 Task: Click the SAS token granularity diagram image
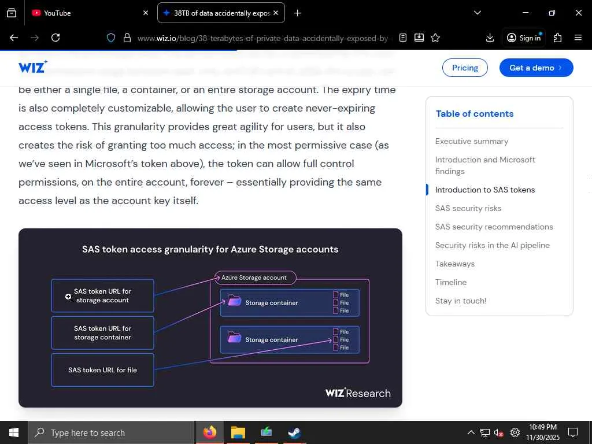click(210, 318)
